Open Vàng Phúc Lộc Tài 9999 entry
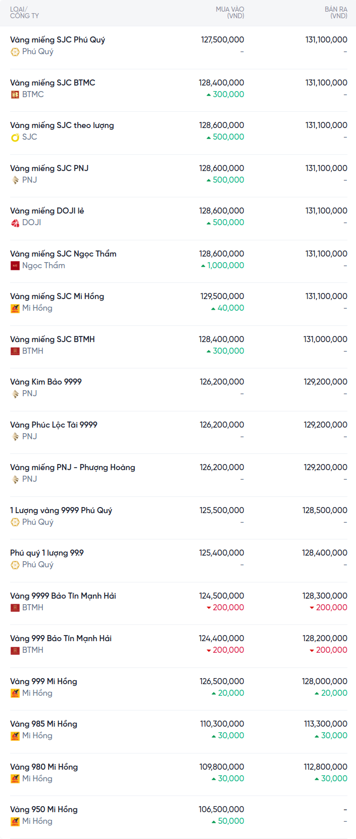Viewport: 356px width, 839px height. (54, 425)
